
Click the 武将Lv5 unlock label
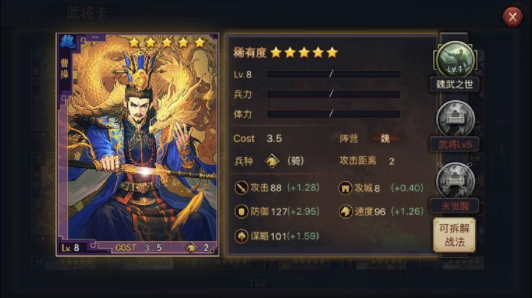455,145
